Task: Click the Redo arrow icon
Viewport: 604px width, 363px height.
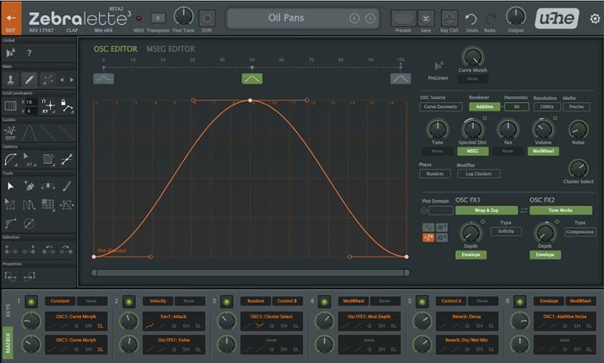Action: (x=490, y=19)
